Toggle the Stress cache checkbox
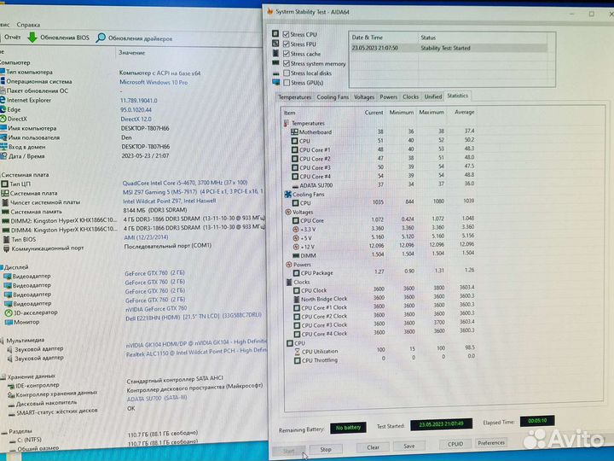 click(287, 54)
